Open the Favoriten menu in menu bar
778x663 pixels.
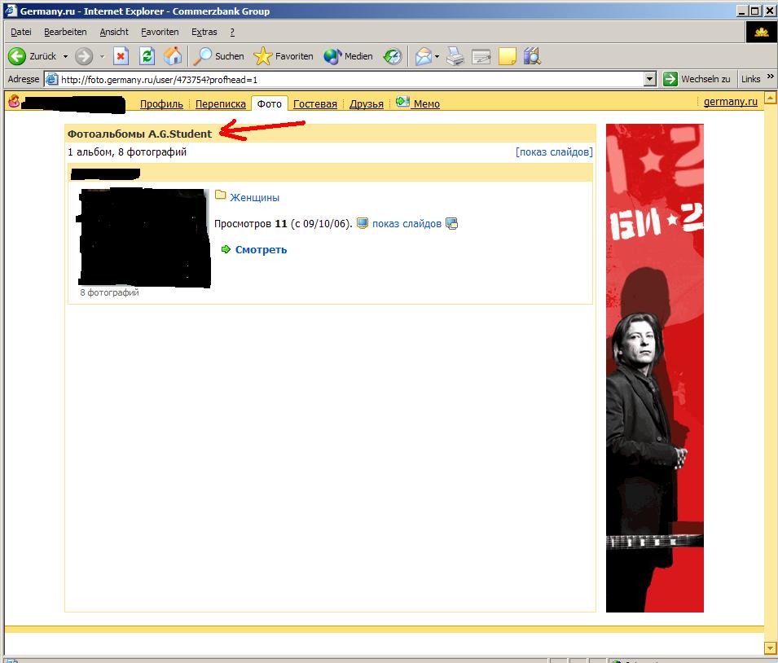coord(160,32)
